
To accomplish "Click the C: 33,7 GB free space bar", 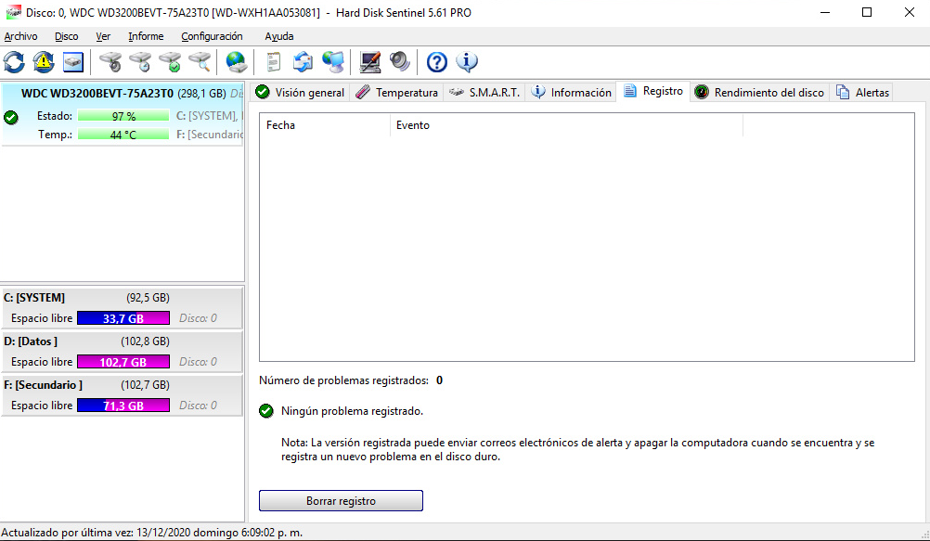I will point(123,318).
